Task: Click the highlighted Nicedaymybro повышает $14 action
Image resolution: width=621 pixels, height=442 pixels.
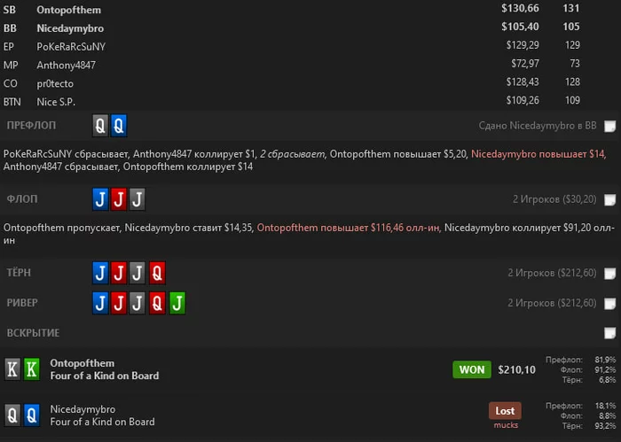Action: tap(538, 154)
